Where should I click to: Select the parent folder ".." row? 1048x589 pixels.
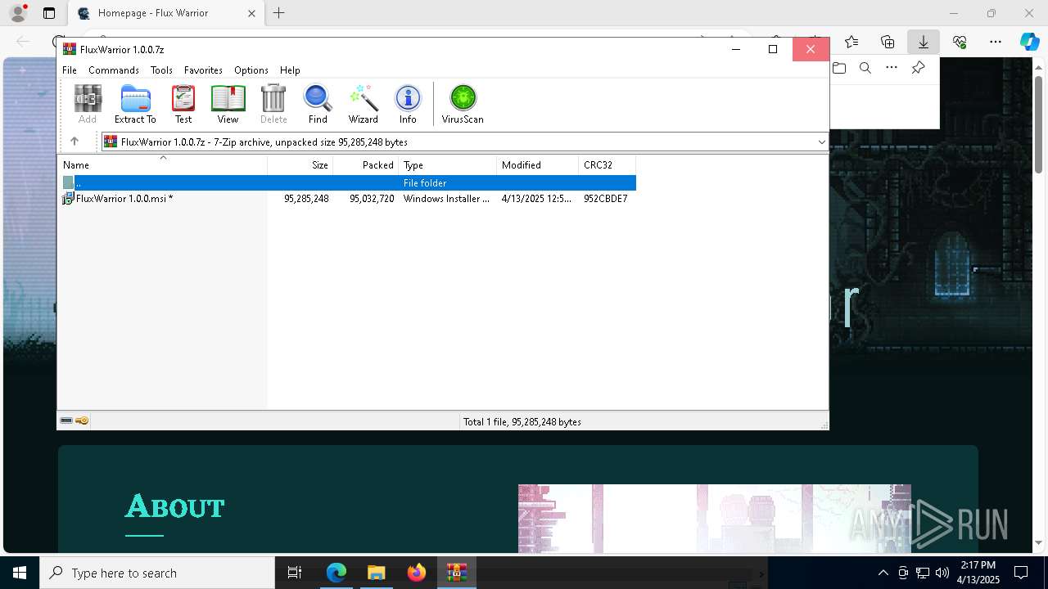pos(347,183)
